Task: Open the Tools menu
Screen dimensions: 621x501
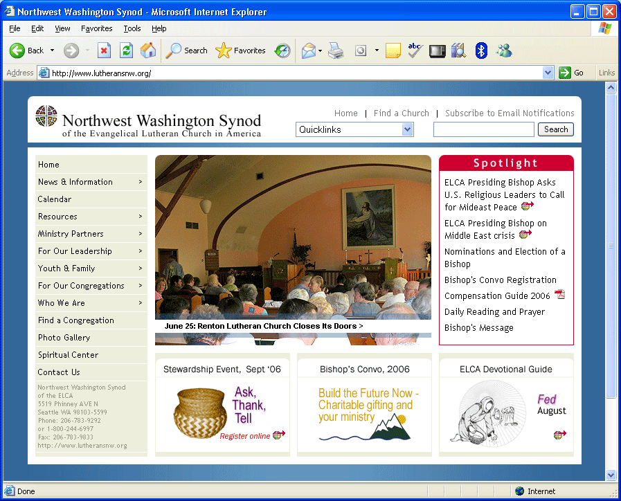Action: (x=132, y=28)
